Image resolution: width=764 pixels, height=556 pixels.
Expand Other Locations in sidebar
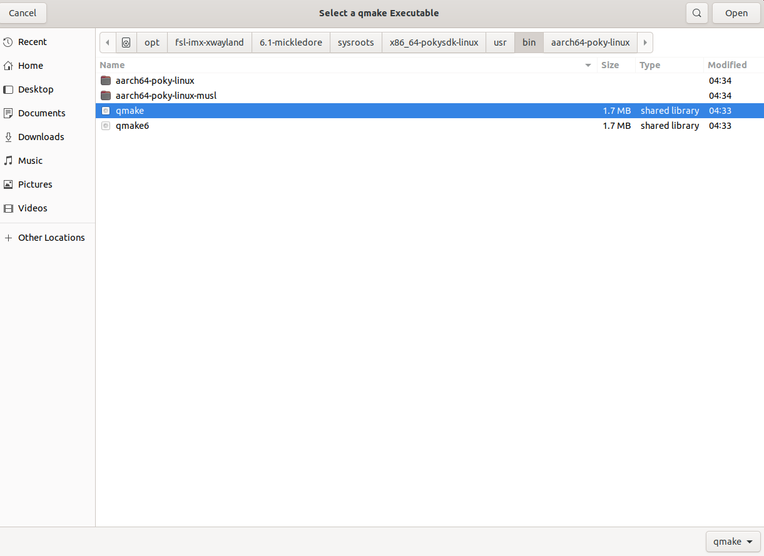point(51,238)
